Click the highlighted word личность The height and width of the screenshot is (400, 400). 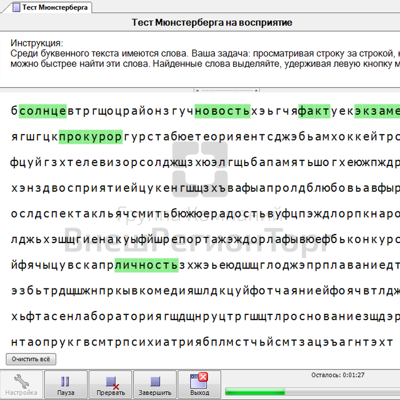point(146,264)
